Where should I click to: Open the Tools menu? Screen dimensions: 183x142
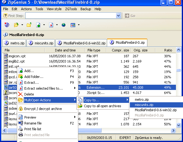[39, 9]
